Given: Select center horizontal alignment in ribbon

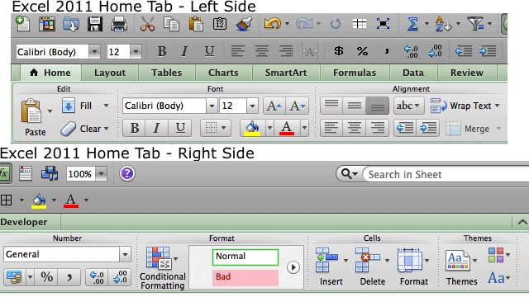Looking at the screenshot, I should tap(355, 129).
